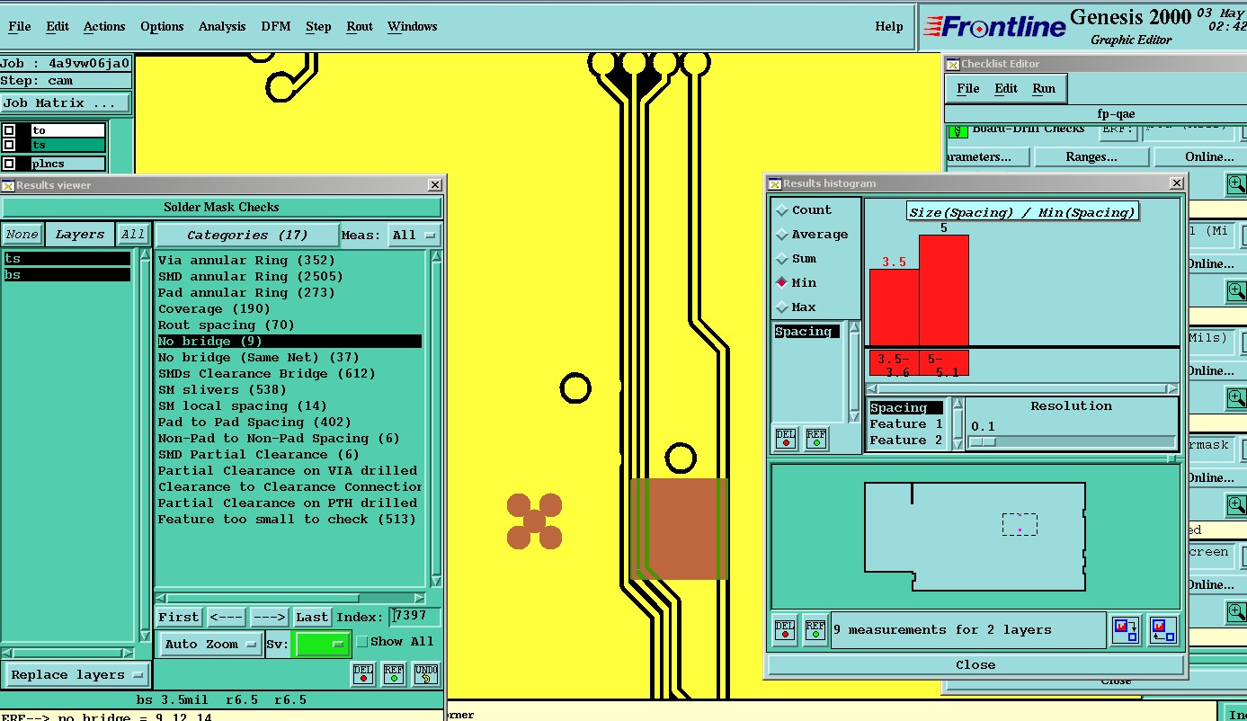
Task: Toggle the 'plncs' layer checkbox
Action: (x=9, y=164)
